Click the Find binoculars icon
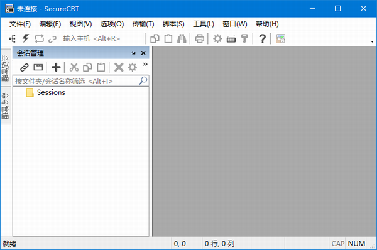This screenshot has height=250, width=377. pyautogui.click(x=182, y=38)
